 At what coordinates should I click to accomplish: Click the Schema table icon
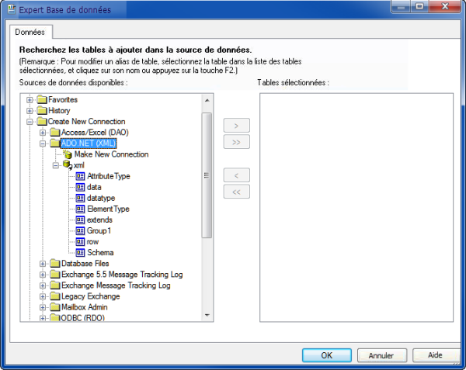click(80, 253)
